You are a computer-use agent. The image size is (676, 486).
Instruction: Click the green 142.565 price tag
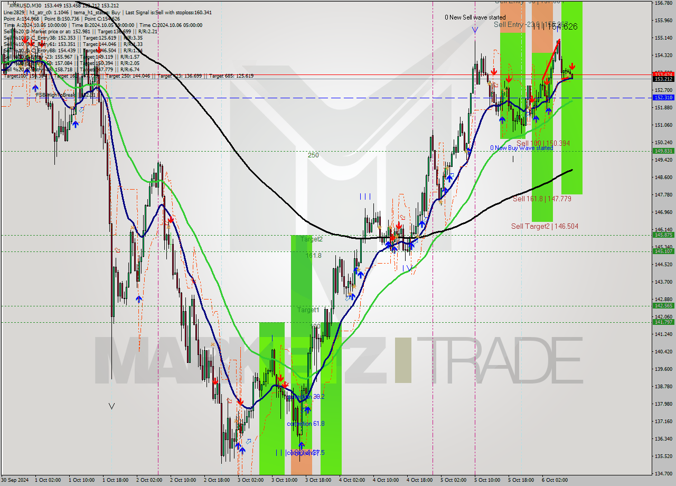[x=663, y=306]
